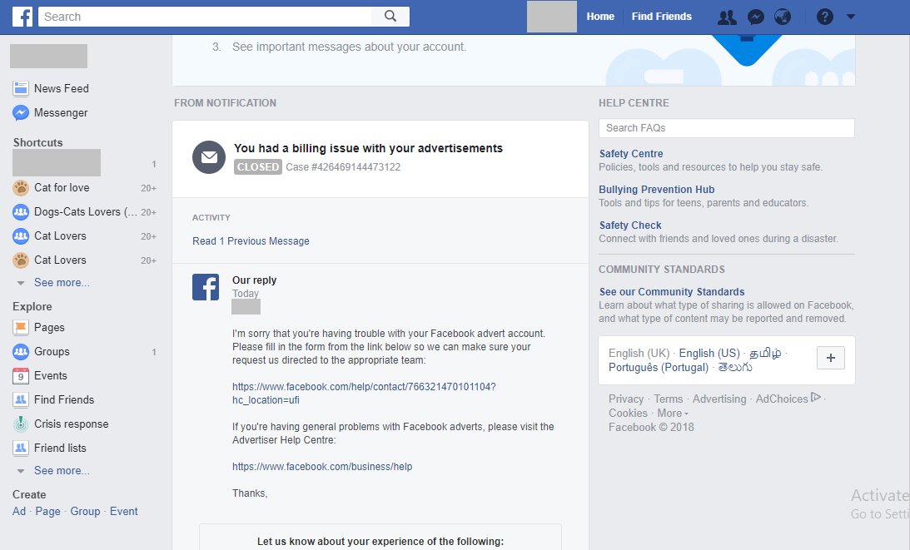Open Privacy footer link
The width and height of the screenshot is (910, 550).
click(x=625, y=399)
